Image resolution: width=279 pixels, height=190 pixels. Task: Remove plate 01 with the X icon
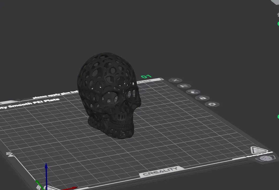(x=175, y=80)
